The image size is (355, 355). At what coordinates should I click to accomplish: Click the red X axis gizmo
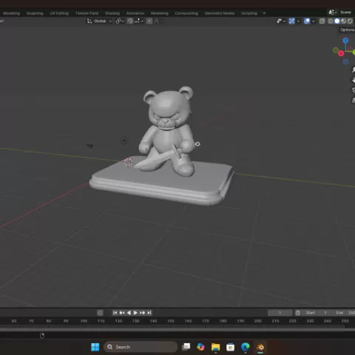coord(341,53)
